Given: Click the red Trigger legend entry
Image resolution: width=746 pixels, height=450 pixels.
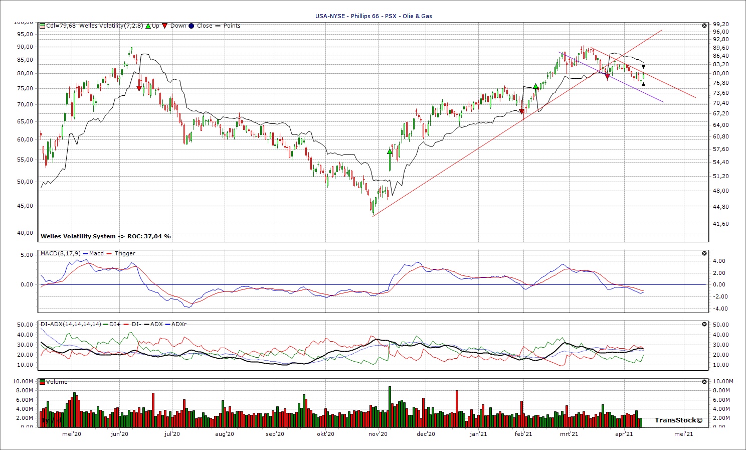Looking at the screenshot, I should (121, 253).
